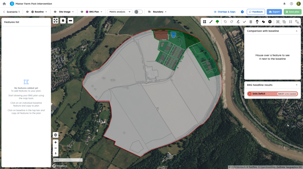Click the Save plan button
The width and height of the screenshot is (303, 169).
pos(292,12)
